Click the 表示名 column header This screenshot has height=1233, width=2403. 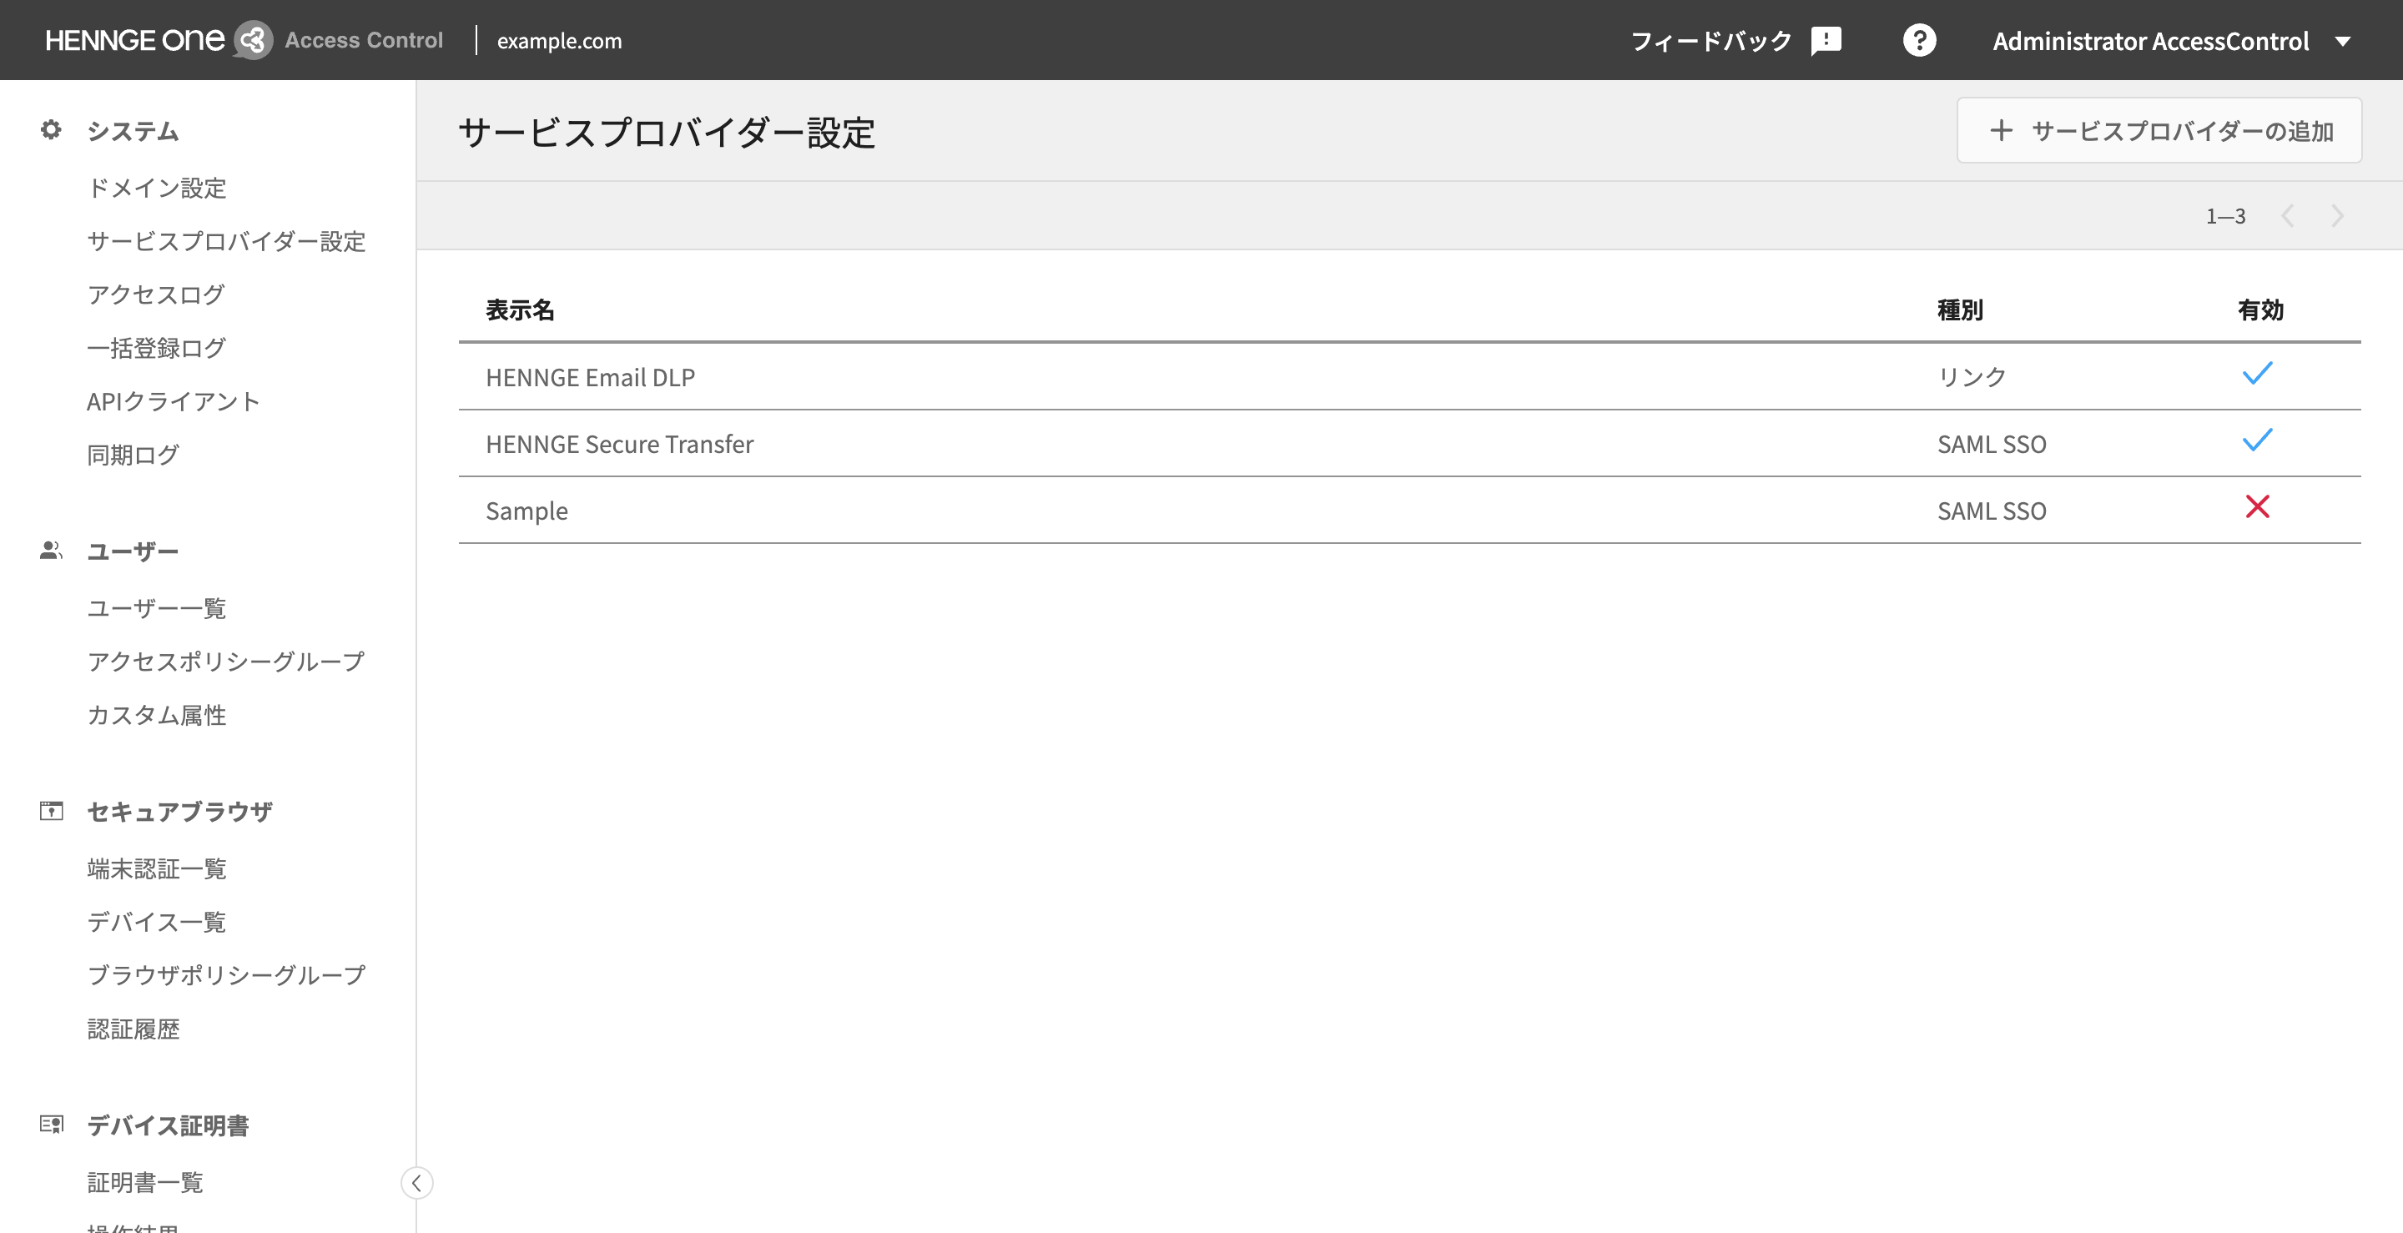click(521, 310)
